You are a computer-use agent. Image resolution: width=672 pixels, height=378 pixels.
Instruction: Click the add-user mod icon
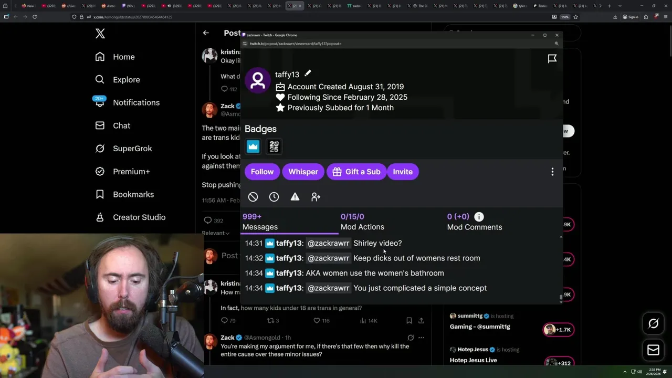pos(316,197)
